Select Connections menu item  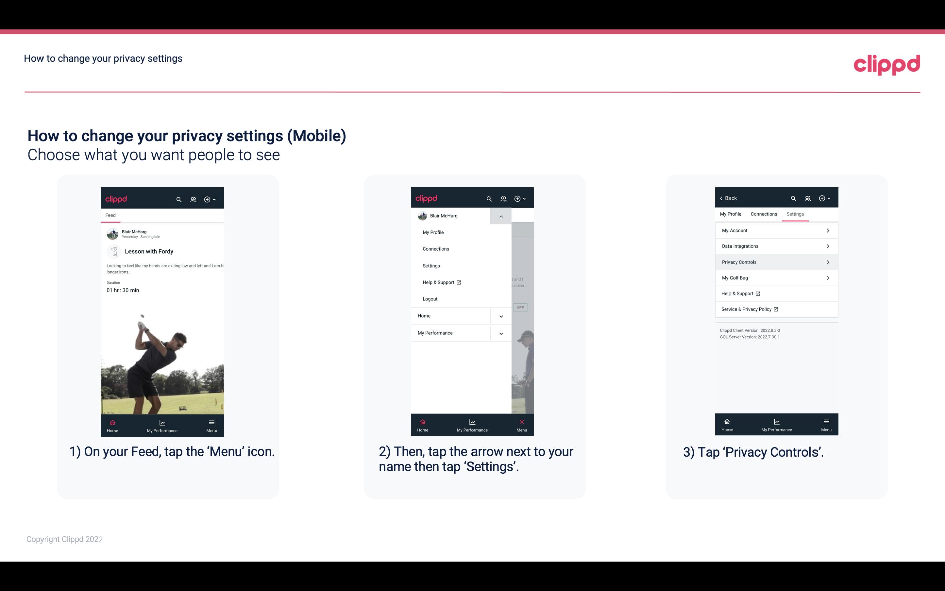coord(435,249)
